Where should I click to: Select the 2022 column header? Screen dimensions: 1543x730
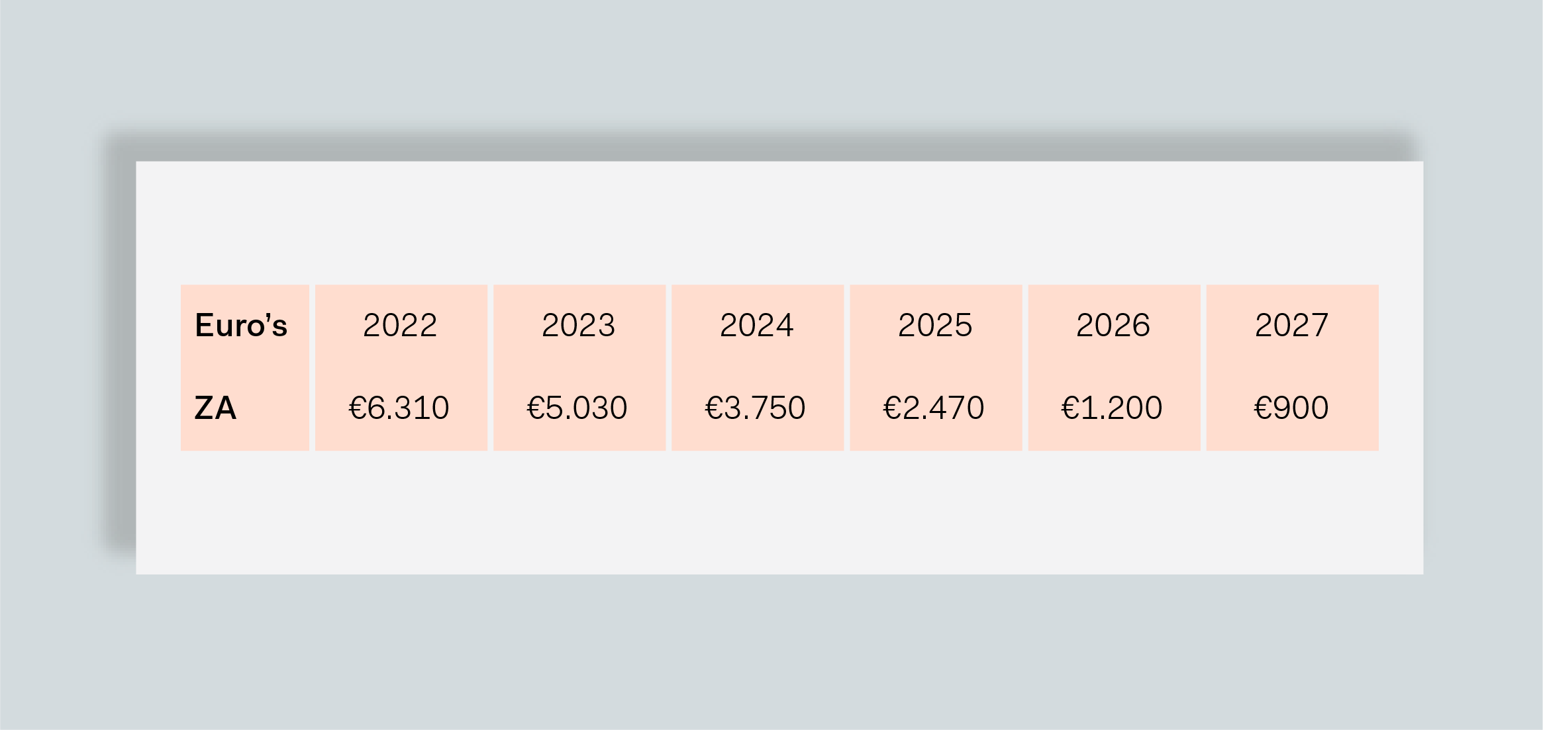(400, 326)
